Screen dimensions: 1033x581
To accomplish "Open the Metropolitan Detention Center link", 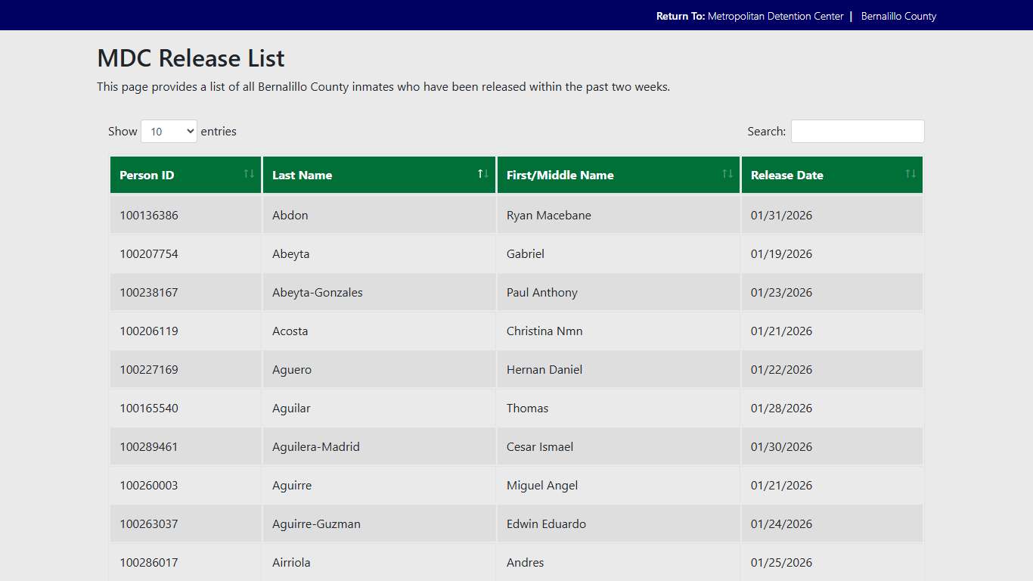I will 776,15.
